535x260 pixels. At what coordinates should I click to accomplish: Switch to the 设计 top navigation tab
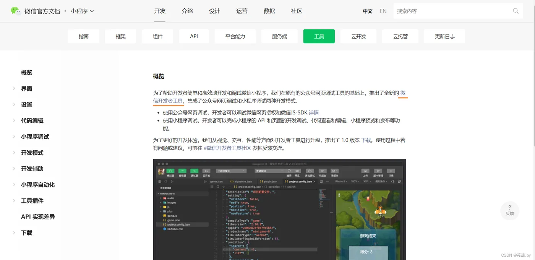click(214, 11)
